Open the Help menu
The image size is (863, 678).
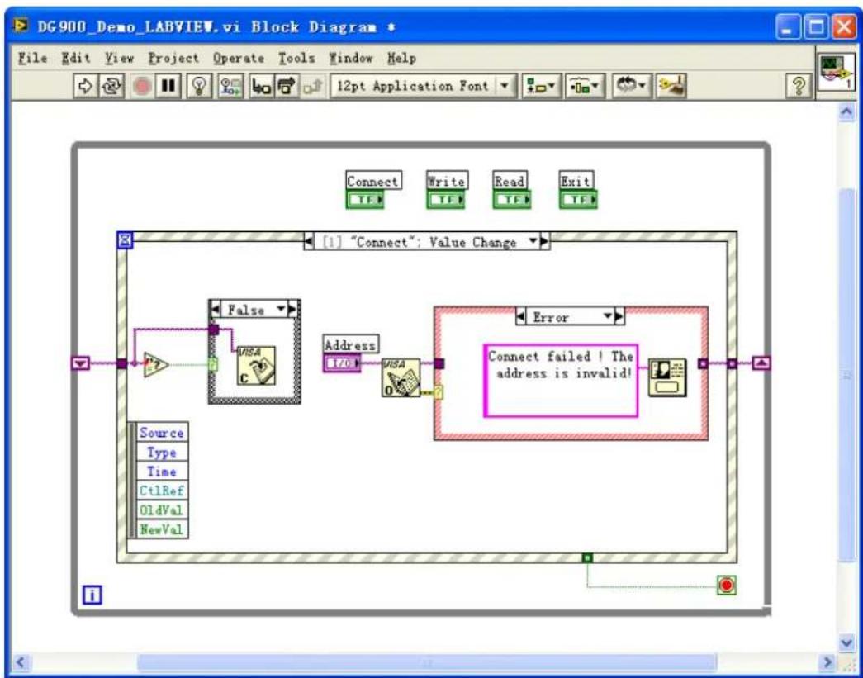401,58
